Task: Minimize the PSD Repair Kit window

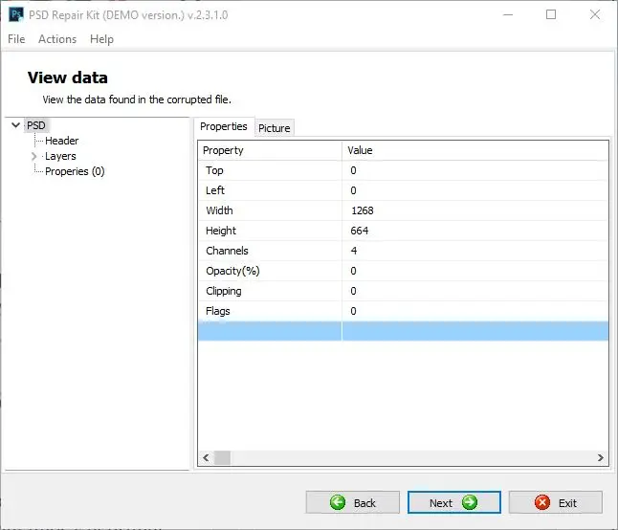Action: coord(508,15)
